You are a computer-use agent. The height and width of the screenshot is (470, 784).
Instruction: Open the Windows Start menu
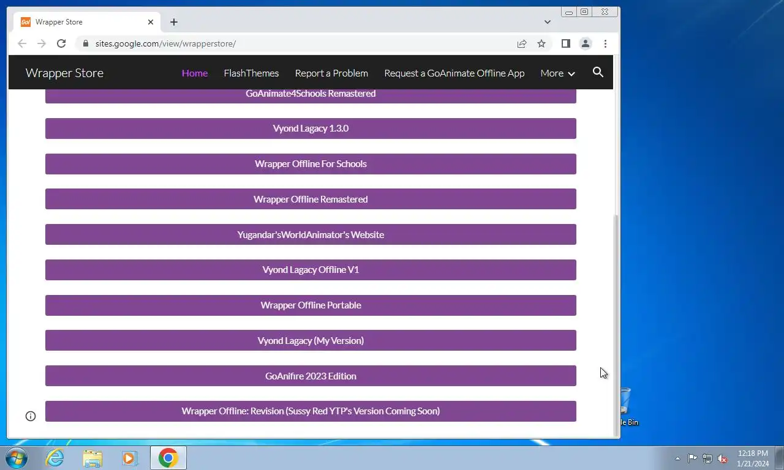17,458
